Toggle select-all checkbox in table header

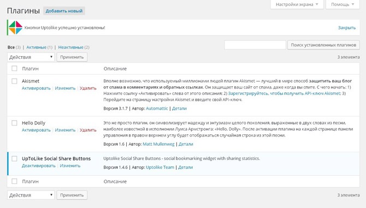[x=14, y=68]
